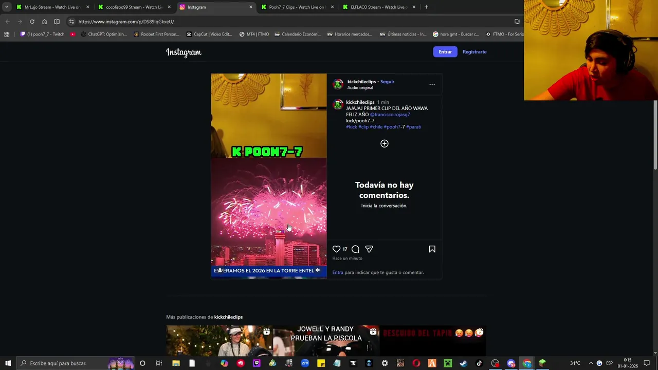Open the JOWELL Y RANDY reel thumbnail
This screenshot has height=370, width=658.
[x=326, y=340]
